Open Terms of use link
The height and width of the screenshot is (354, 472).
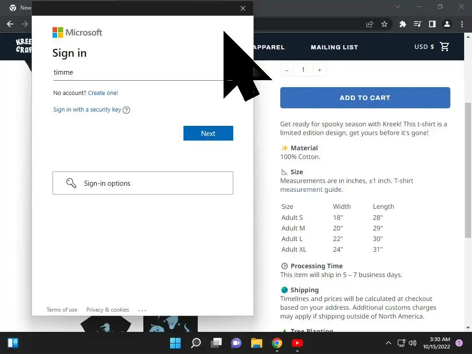(x=62, y=310)
